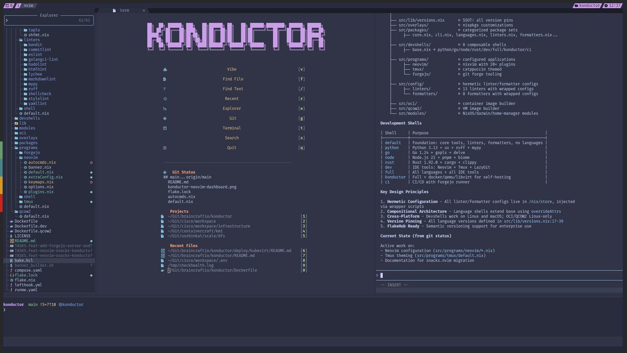Click the Find File document icon
This screenshot has height=353, width=627.
(165, 79)
